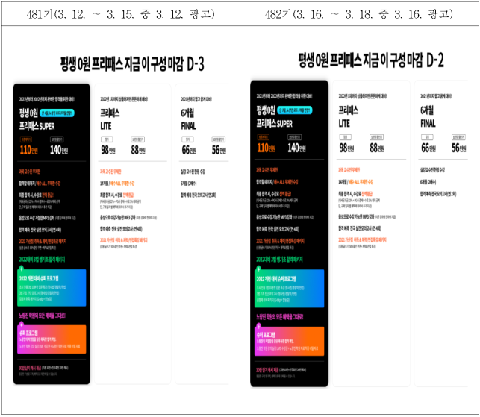
Task: Open the 프리패스 SUPER black card in D-2 ad
Action: click(x=289, y=233)
